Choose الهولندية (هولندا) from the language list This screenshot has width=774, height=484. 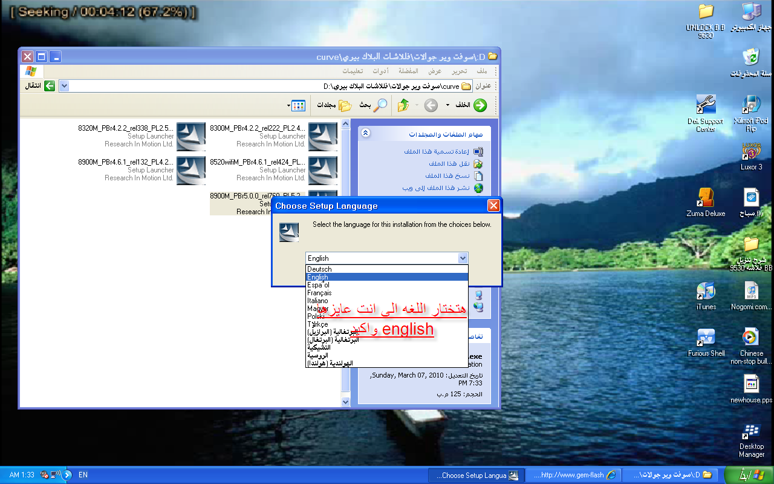(387, 364)
